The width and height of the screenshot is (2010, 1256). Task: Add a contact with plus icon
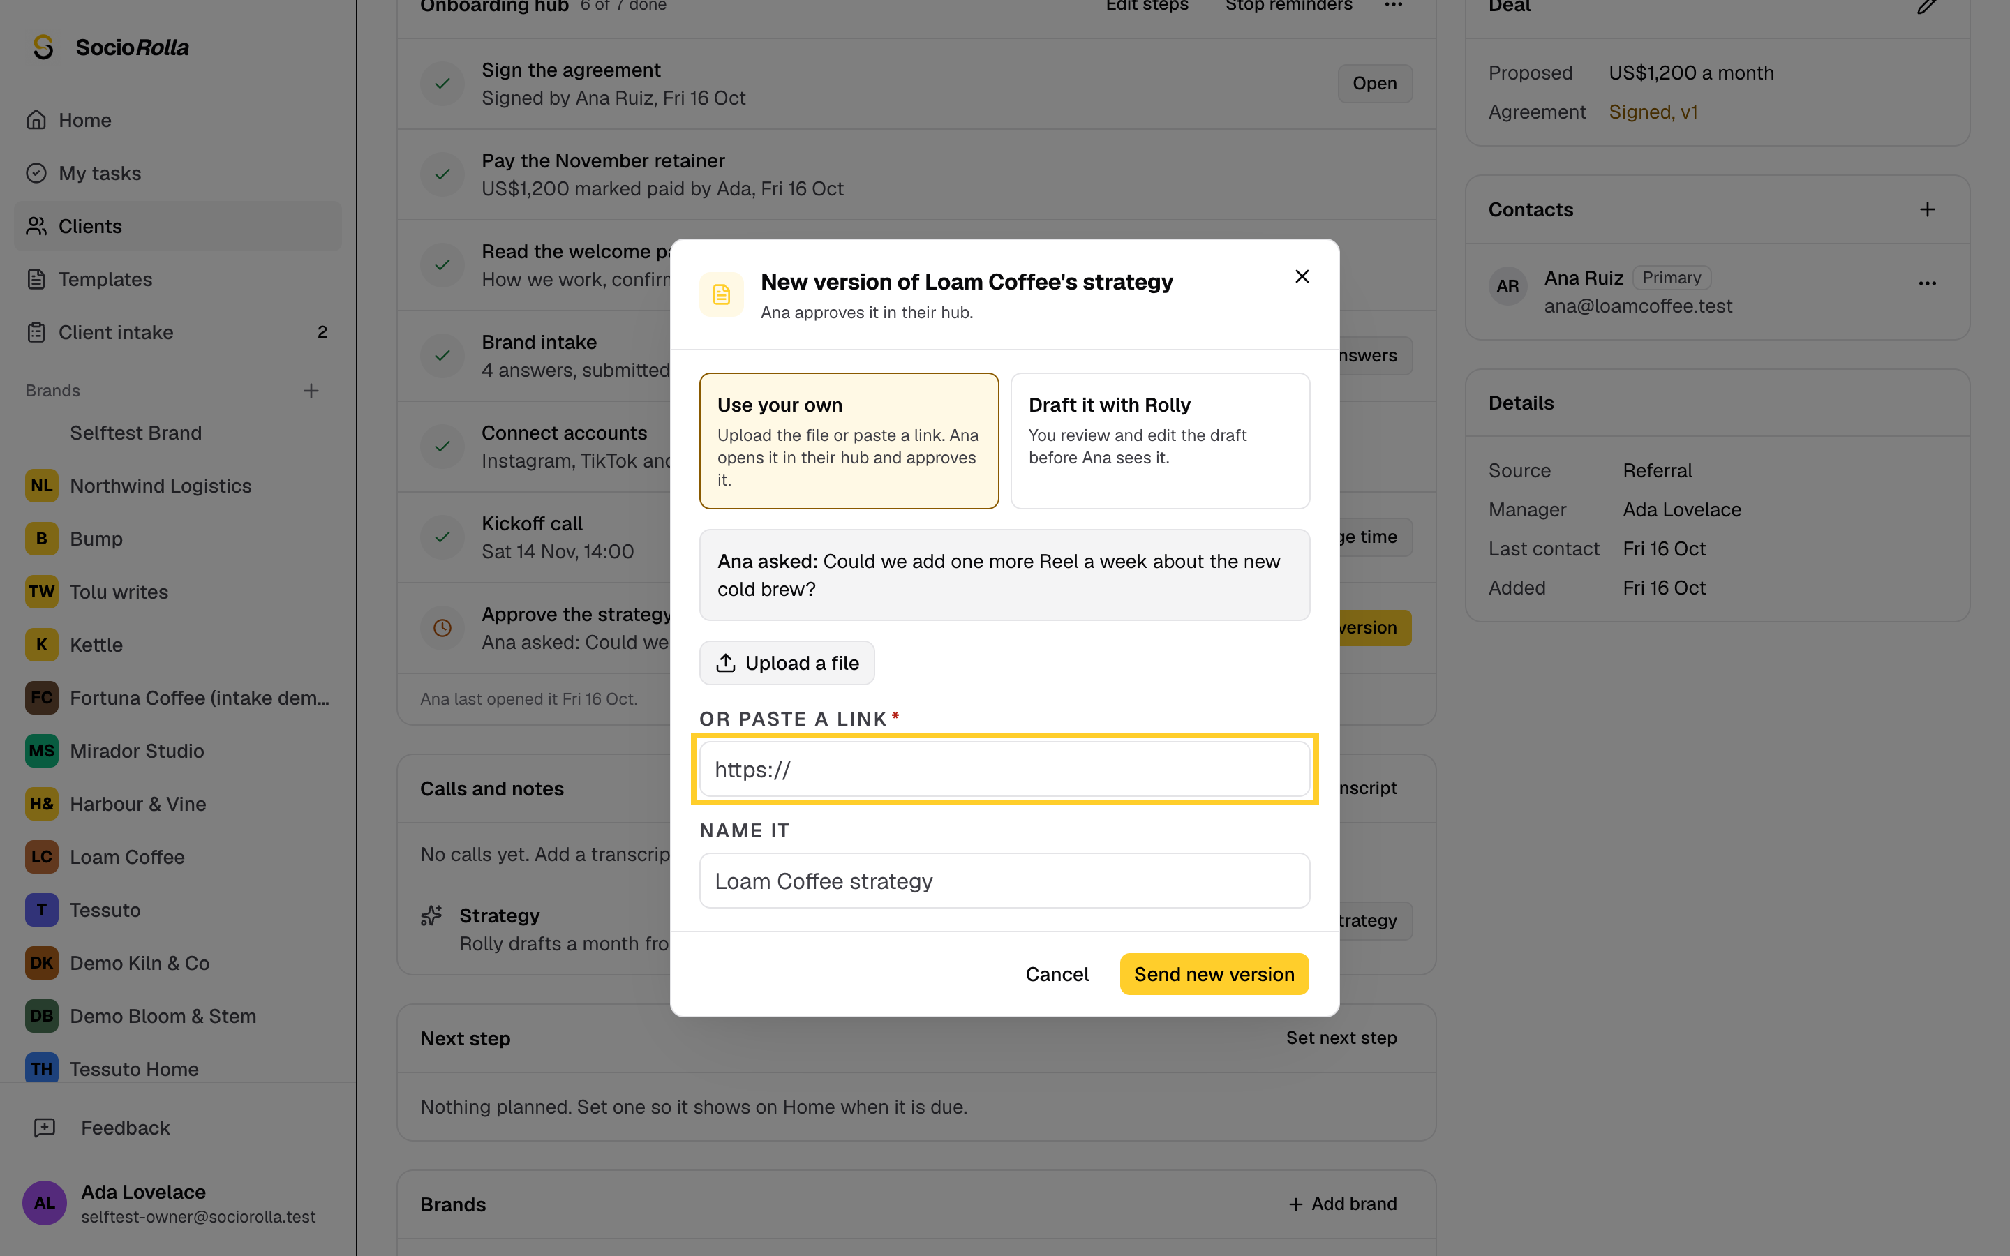(1927, 209)
